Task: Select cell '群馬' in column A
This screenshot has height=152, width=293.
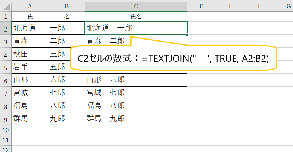Action: (x=30, y=119)
